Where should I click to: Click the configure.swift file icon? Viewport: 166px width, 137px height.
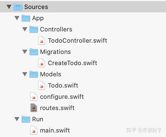[34, 97]
